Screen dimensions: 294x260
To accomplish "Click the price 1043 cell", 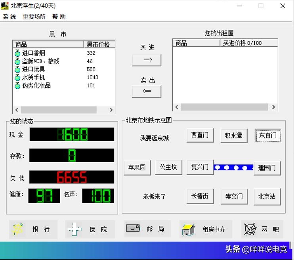I will 93,77.
